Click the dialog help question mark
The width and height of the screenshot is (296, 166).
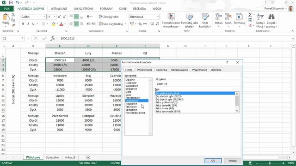[227, 62]
